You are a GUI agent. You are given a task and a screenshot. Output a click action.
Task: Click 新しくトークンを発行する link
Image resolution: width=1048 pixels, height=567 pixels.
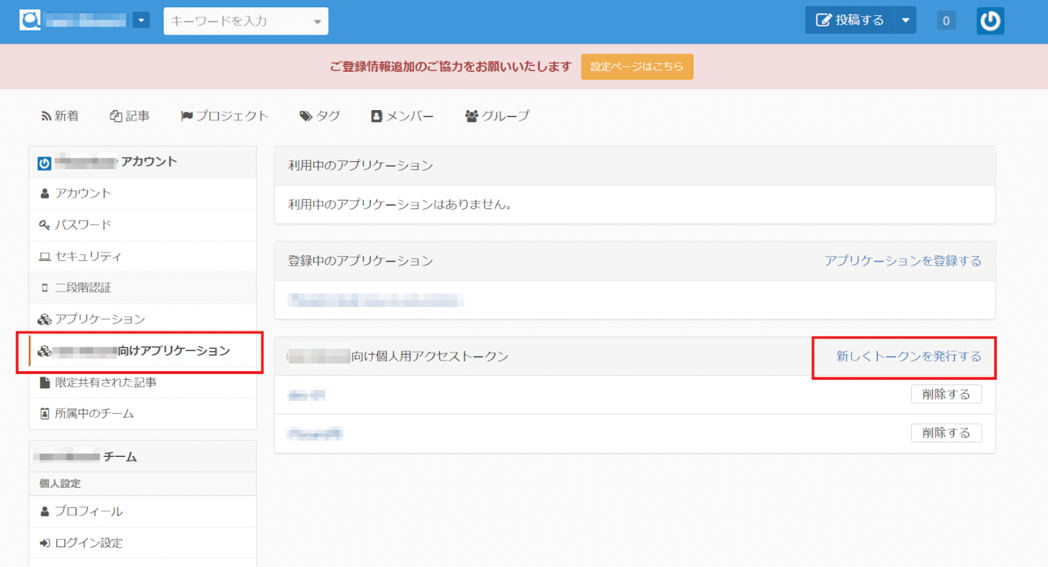(x=908, y=356)
